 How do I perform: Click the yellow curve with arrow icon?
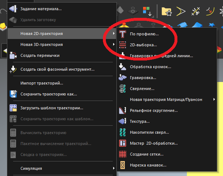point(210,11)
